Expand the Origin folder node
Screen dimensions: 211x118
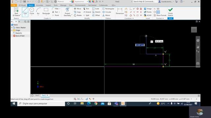(12, 30)
